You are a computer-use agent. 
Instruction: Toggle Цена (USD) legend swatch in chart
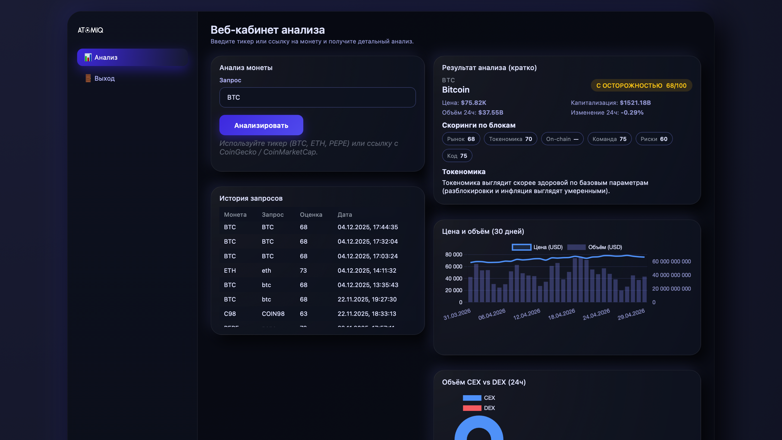[522, 247]
